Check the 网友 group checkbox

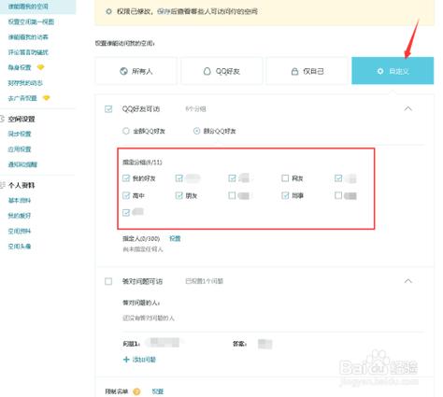coord(285,178)
